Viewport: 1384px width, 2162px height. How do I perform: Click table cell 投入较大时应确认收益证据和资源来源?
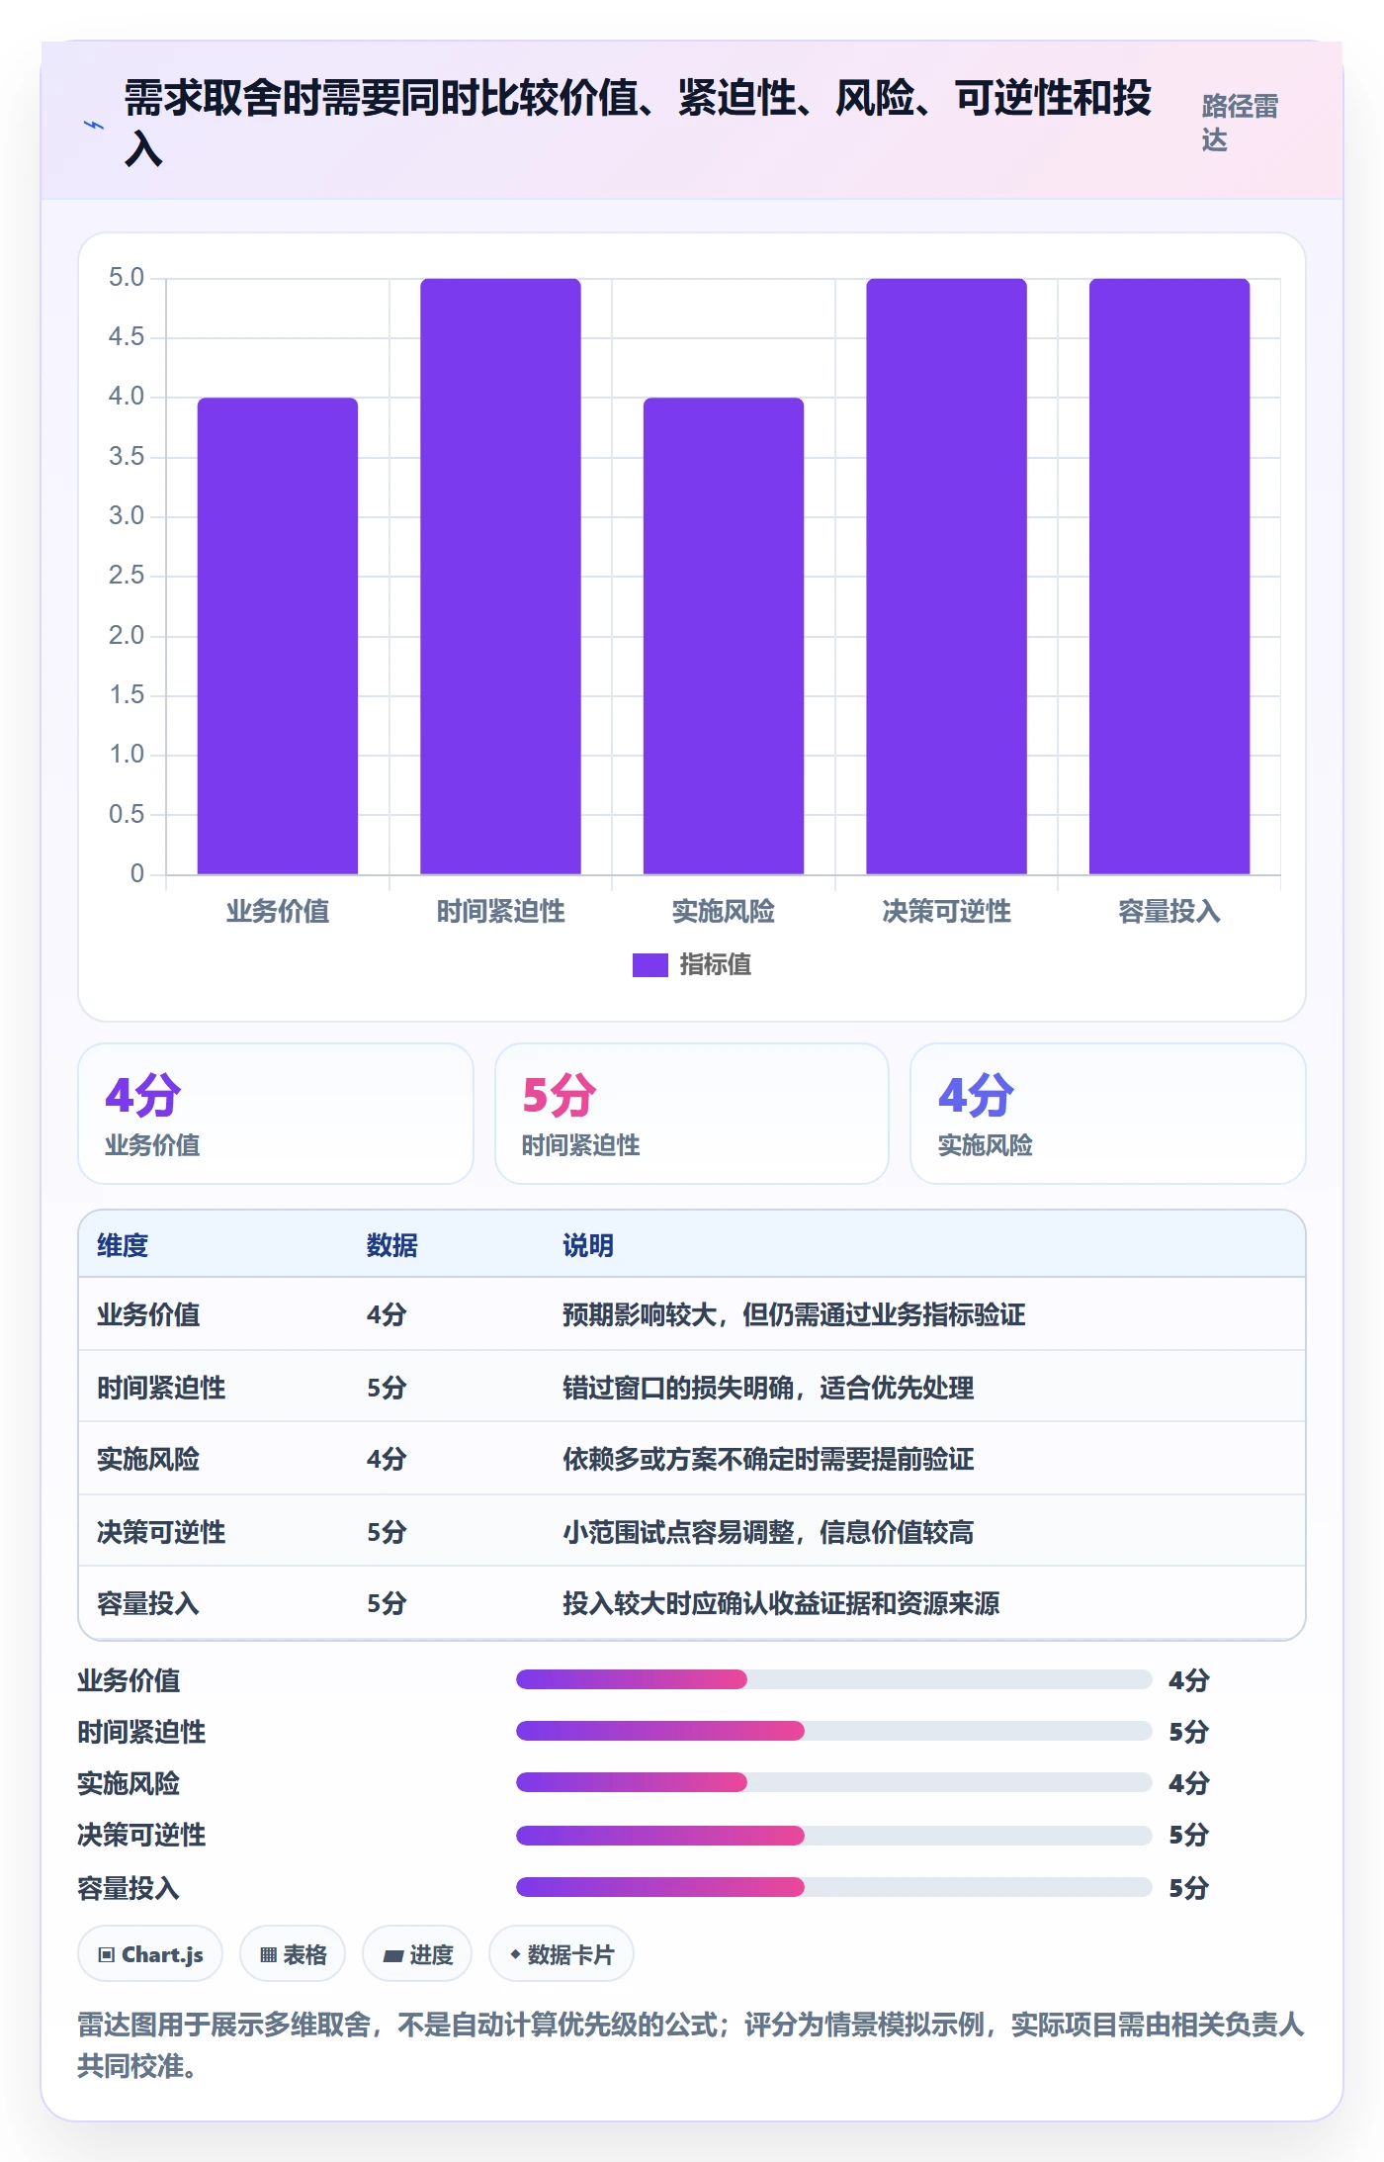781,1603
